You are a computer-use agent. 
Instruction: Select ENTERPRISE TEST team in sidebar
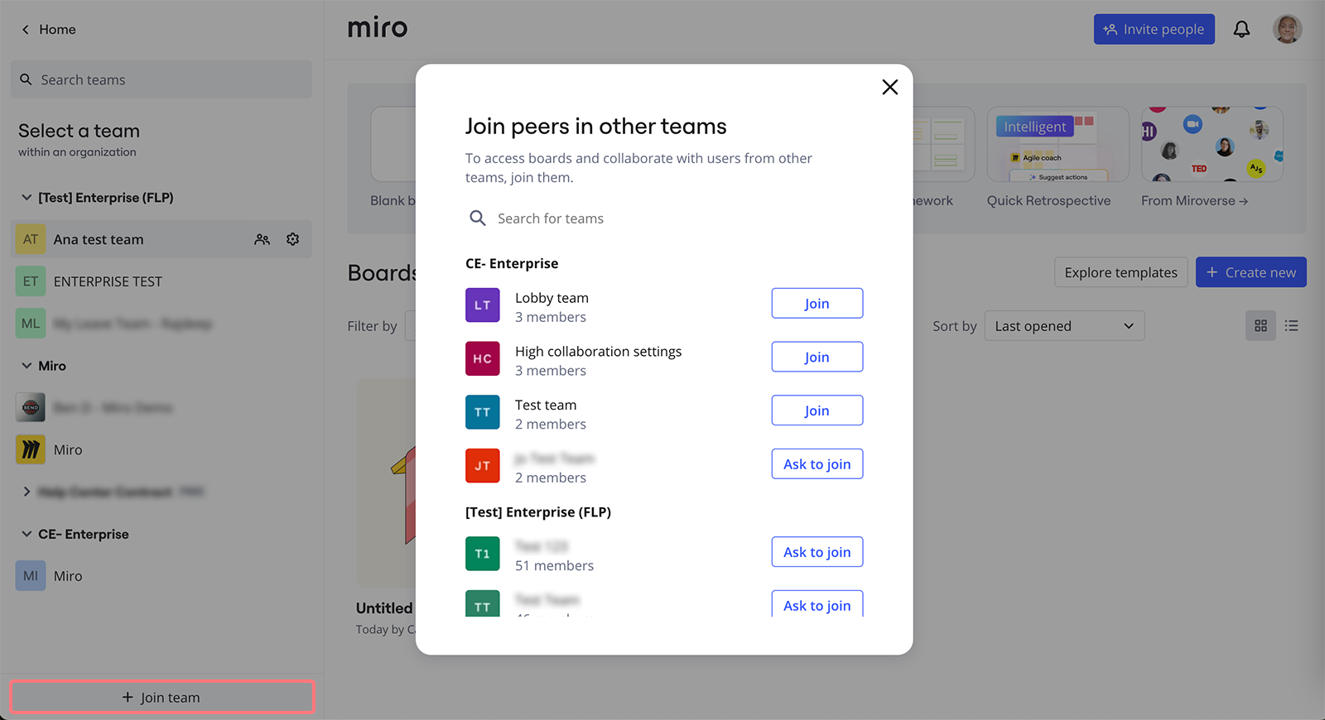click(108, 281)
